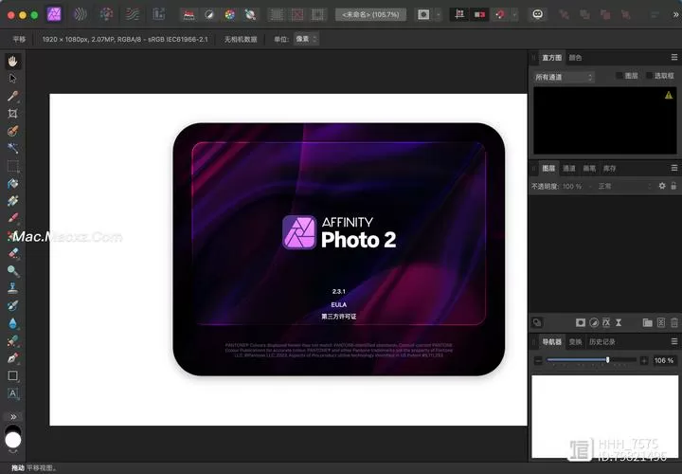This screenshot has width=682, height=474.
Task: Toggle the Move By Whole Pixels toolbar icon
Action: click(479, 15)
